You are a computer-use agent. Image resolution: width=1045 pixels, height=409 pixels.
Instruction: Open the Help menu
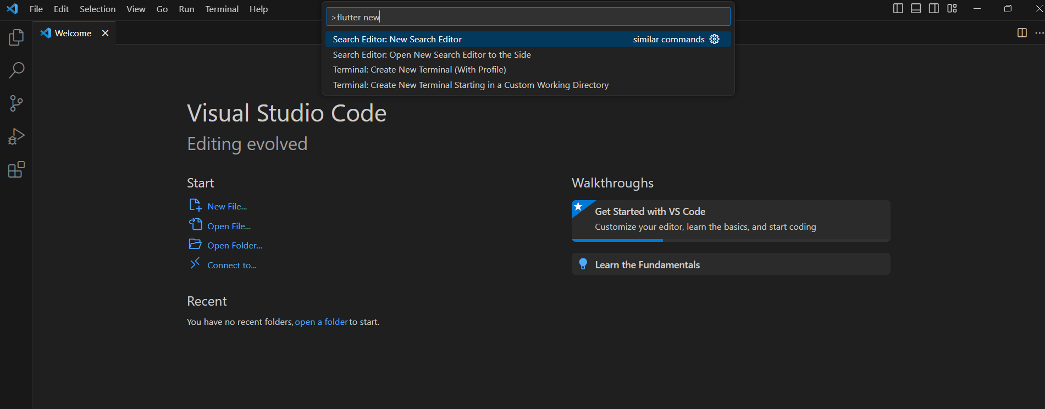258,9
